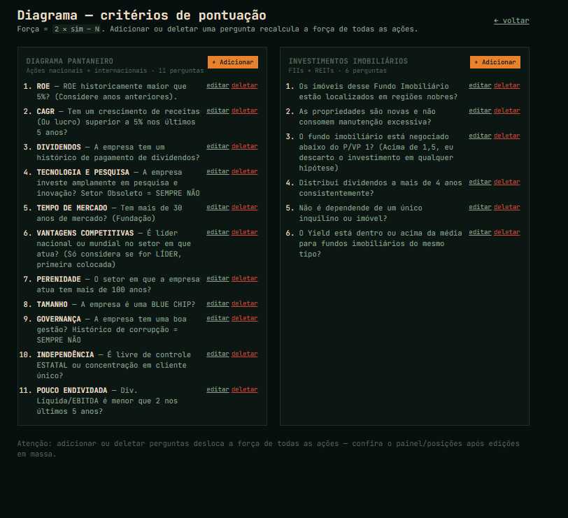
Task: Add a question to Investimentos Imobiliários
Action: [x=495, y=62]
